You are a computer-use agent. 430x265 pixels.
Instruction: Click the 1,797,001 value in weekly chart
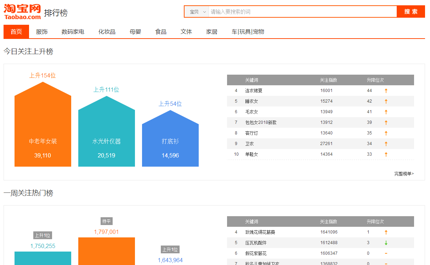click(x=107, y=232)
